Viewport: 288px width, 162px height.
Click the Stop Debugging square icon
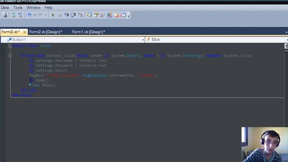click(x=60, y=15)
